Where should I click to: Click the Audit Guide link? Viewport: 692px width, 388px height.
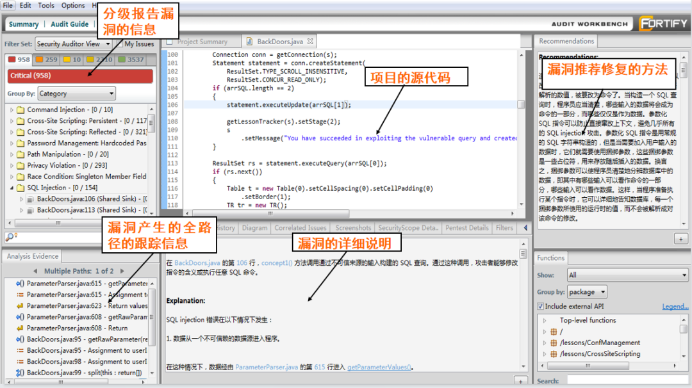(x=69, y=24)
